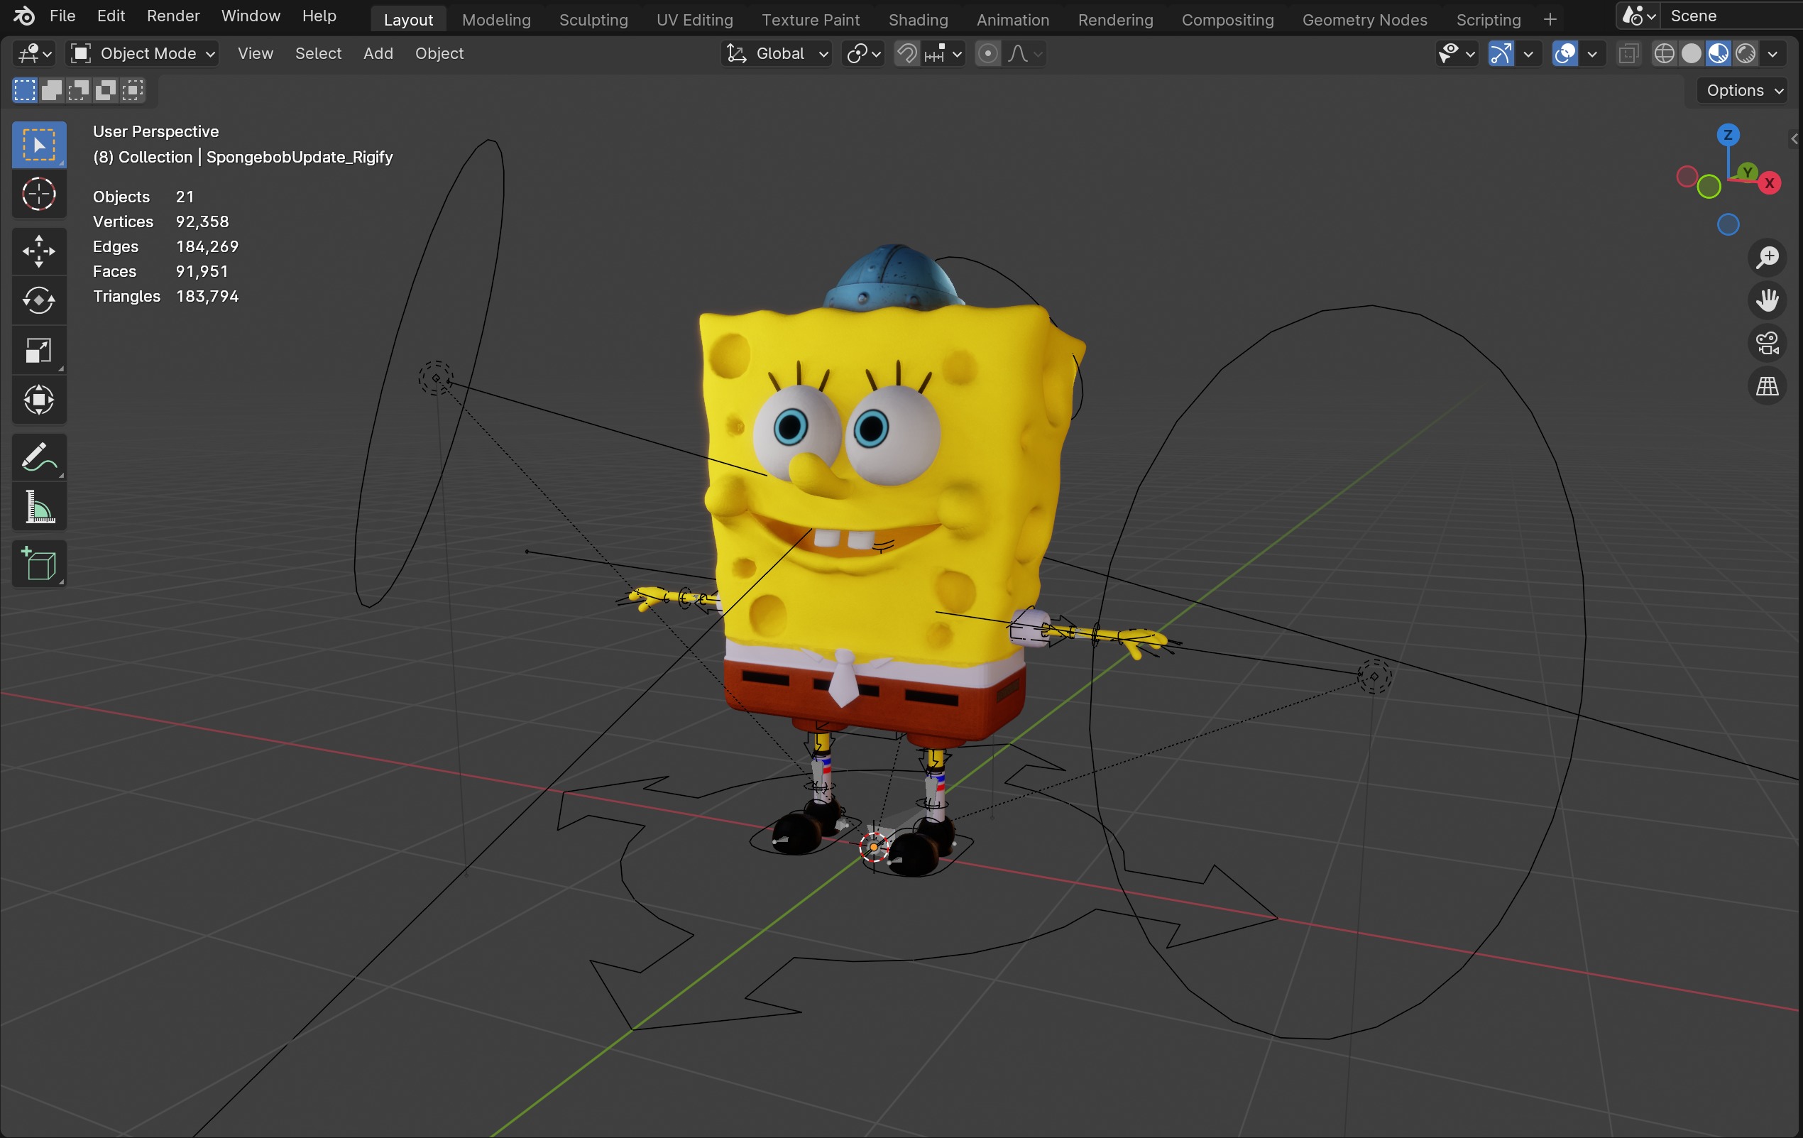Expand the Overlays options dropdown arrow
Screen dimensions: 1803x1138
[1593, 53]
